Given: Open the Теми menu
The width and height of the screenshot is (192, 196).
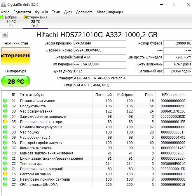Looking at the screenshot, I should point(56,12).
